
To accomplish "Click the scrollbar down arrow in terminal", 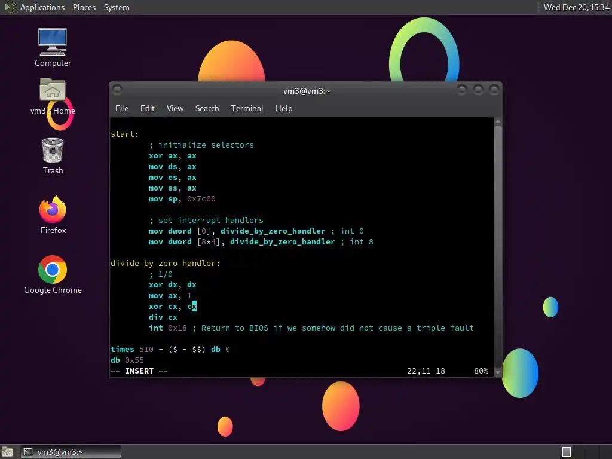I will click(x=498, y=372).
